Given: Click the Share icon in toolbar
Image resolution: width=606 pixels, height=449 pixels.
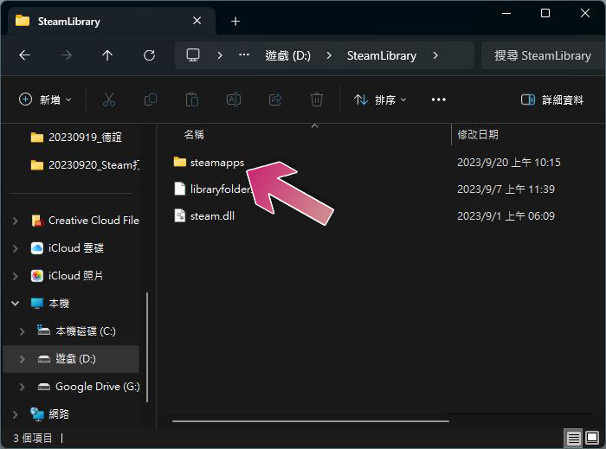Looking at the screenshot, I should click(275, 99).
